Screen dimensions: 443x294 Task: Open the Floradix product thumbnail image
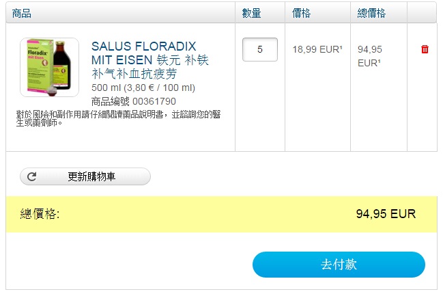[49, 67]
